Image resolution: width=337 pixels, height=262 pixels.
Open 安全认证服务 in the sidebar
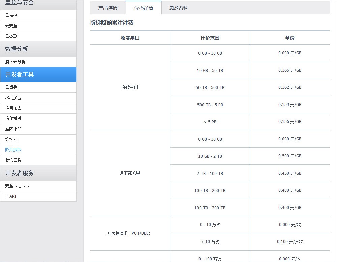pyautogui.click(x=38, y=186)
